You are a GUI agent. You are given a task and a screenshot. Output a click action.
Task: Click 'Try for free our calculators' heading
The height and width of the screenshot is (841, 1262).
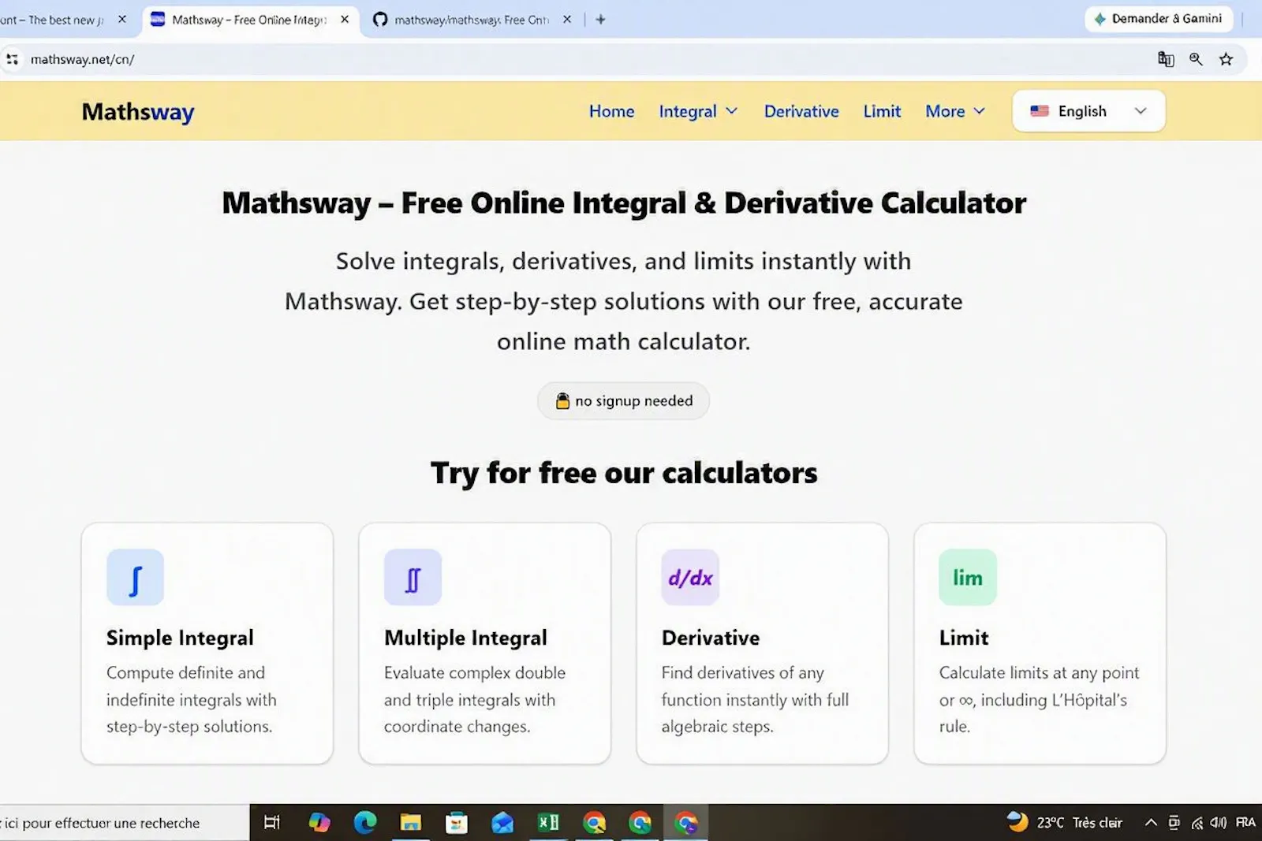[x=624, y=473]
